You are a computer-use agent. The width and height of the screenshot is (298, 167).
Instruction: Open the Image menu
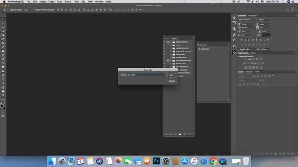click(x=42, y=2)
